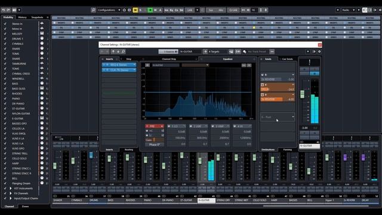Toggle the W write automation button
The image size is (382, 215).
[155, 10]
